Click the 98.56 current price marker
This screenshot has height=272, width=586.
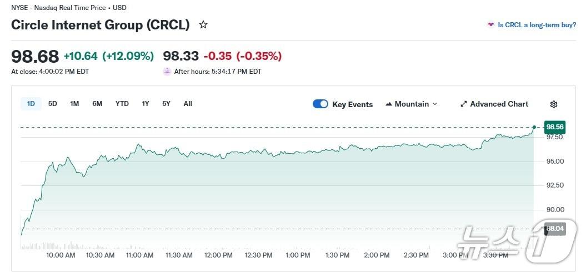coord(555,127)
